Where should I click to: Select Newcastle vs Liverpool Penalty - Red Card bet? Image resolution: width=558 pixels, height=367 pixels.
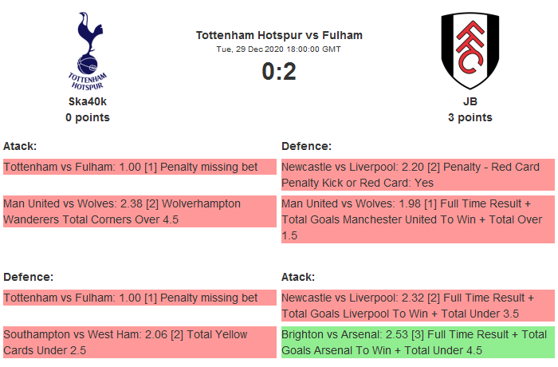417,175
